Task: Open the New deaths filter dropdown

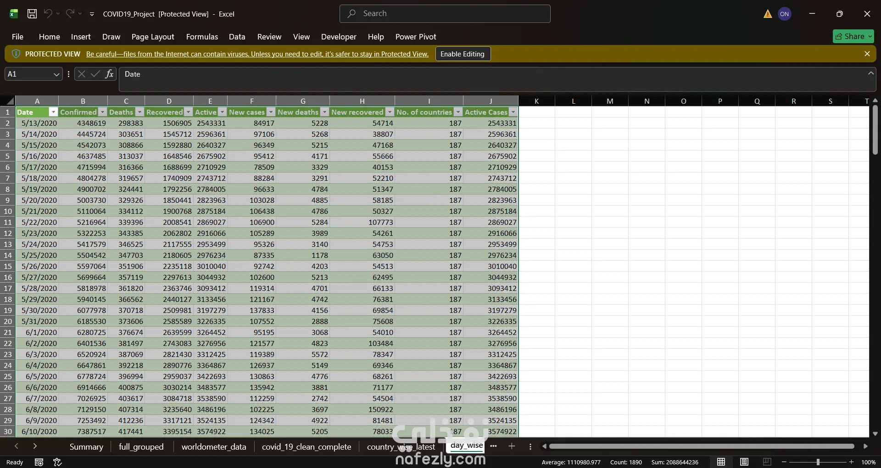Action: tap(324, 112)
